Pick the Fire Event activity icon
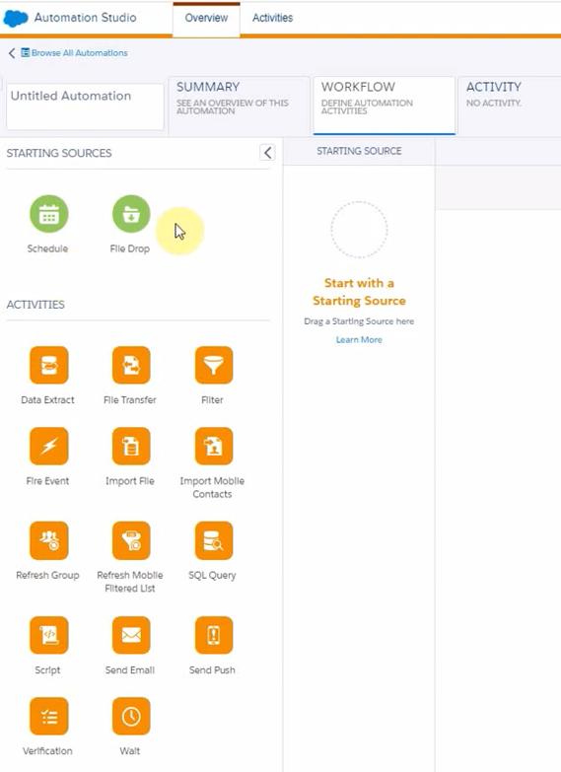Screen dimensions: 561x772 (48, 446)
